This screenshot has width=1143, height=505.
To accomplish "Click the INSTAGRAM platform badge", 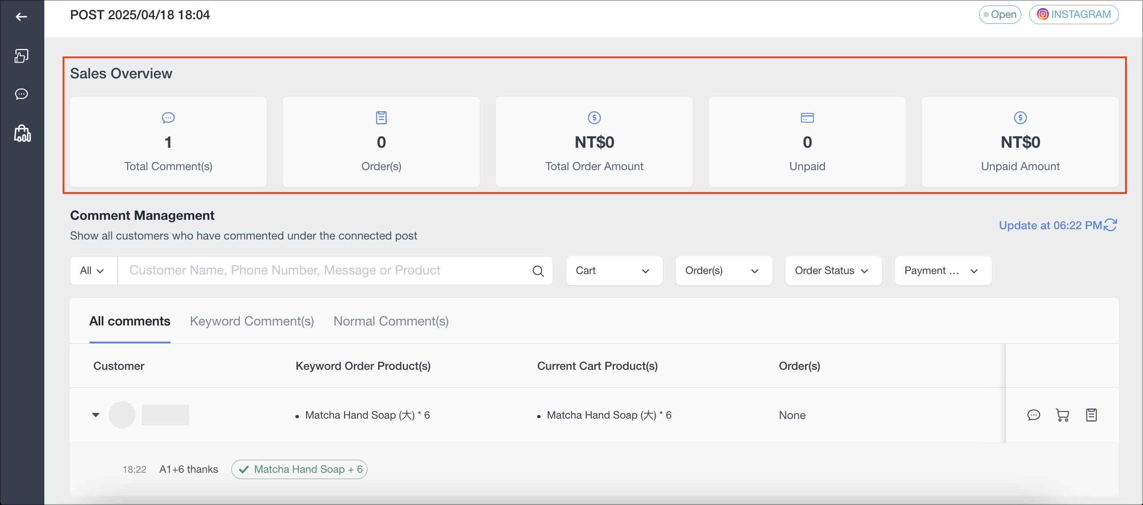I will (x=1074, y=14).
